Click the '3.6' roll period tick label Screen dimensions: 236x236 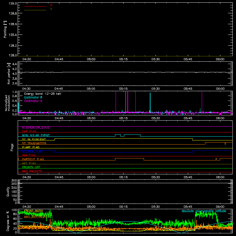point(14,83)
